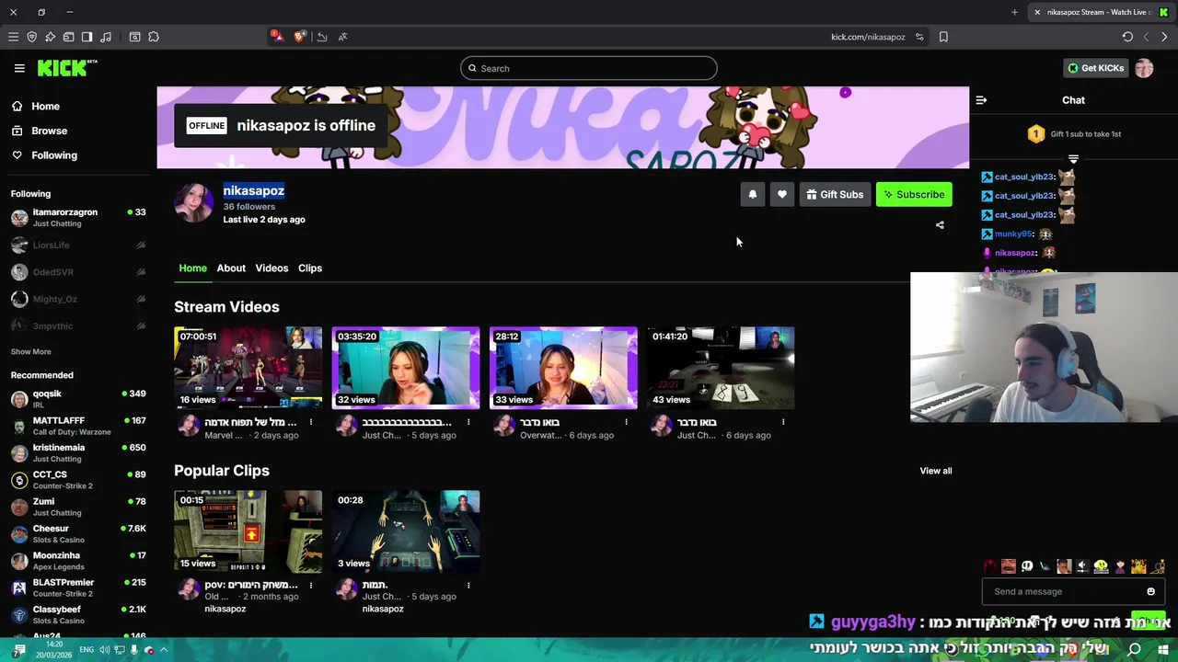This screenshot has height=662, width=1178.
Task: Open browser extensions puzzle icon
Action: 154,37
